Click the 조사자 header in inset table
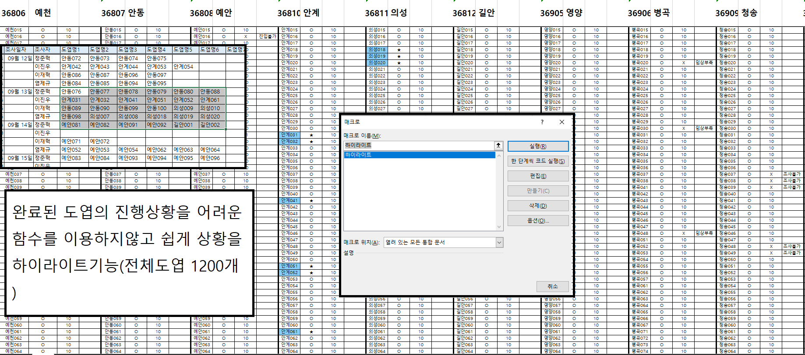 pos(47,49)
